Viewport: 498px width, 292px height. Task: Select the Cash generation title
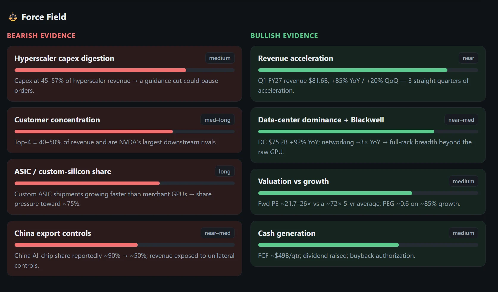coord(286,233)
